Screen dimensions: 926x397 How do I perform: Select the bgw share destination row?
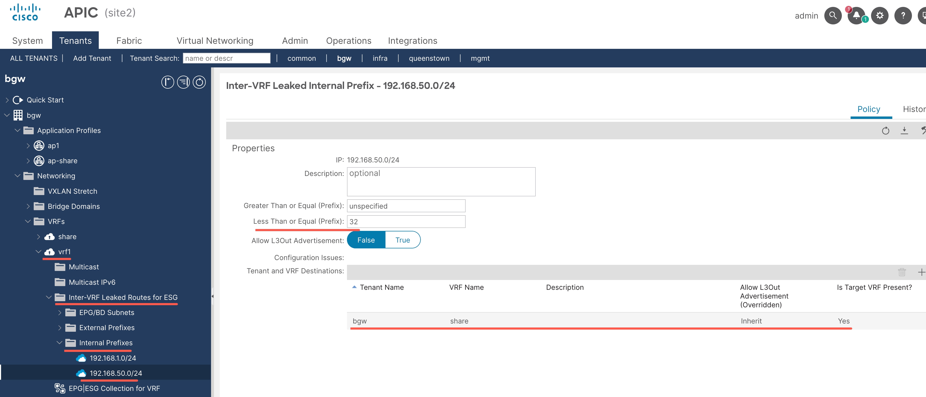point(636,321)
